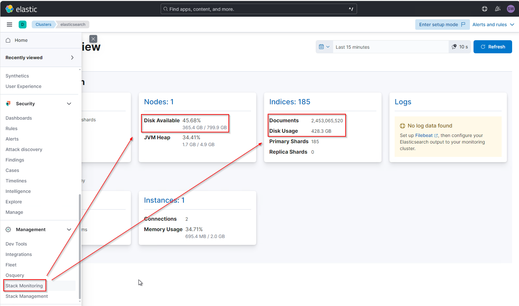Toggle the hamburger navigation menu
The image size is (519, 306).
click(9, 25)
